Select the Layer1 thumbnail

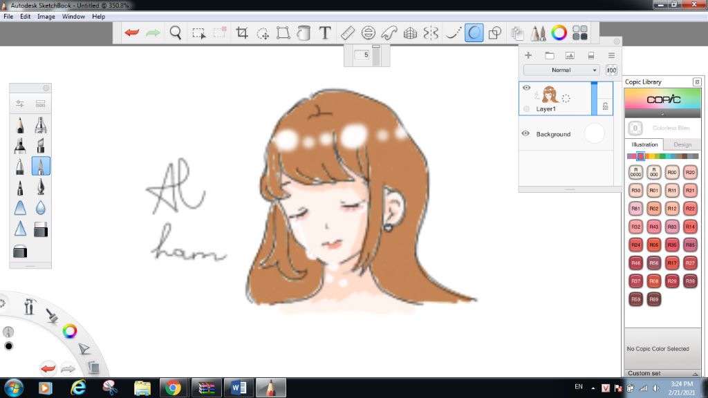click(550, 94)
